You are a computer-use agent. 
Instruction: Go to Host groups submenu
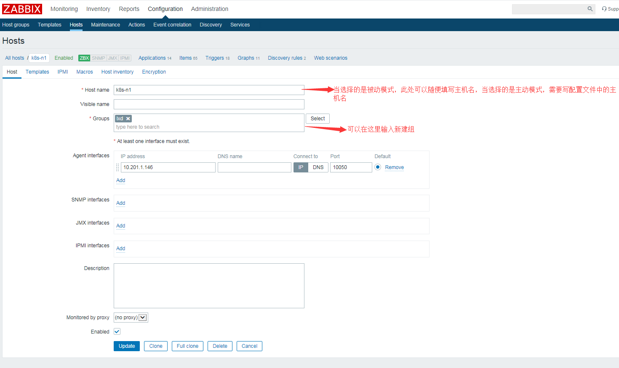16,25
